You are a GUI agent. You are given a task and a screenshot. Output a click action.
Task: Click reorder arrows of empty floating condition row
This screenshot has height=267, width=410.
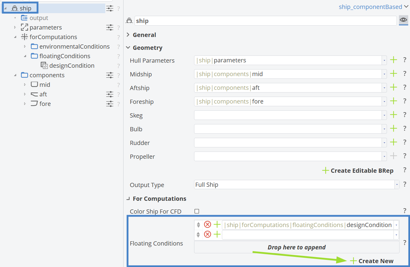pyautogui.click(x=198, y=235)
